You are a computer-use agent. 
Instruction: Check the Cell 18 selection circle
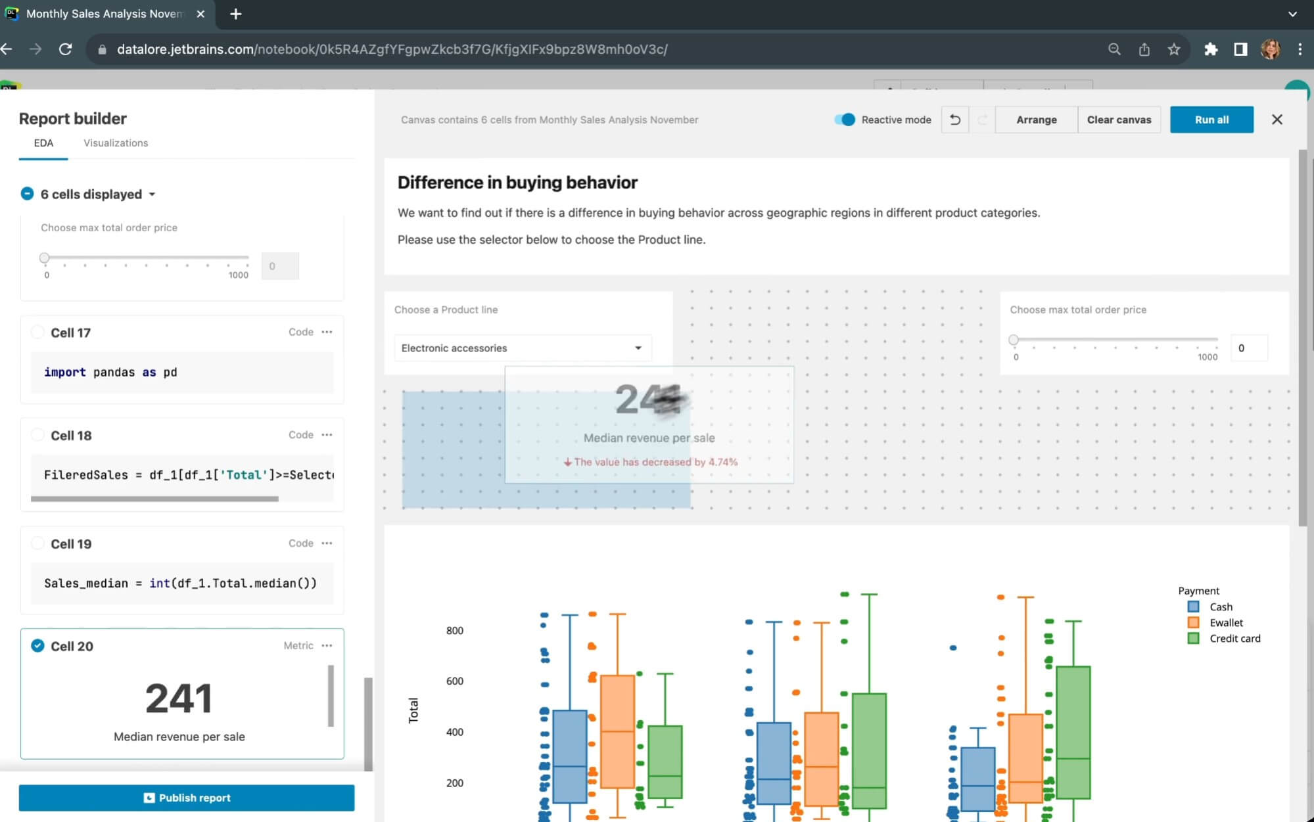point(37,434)
